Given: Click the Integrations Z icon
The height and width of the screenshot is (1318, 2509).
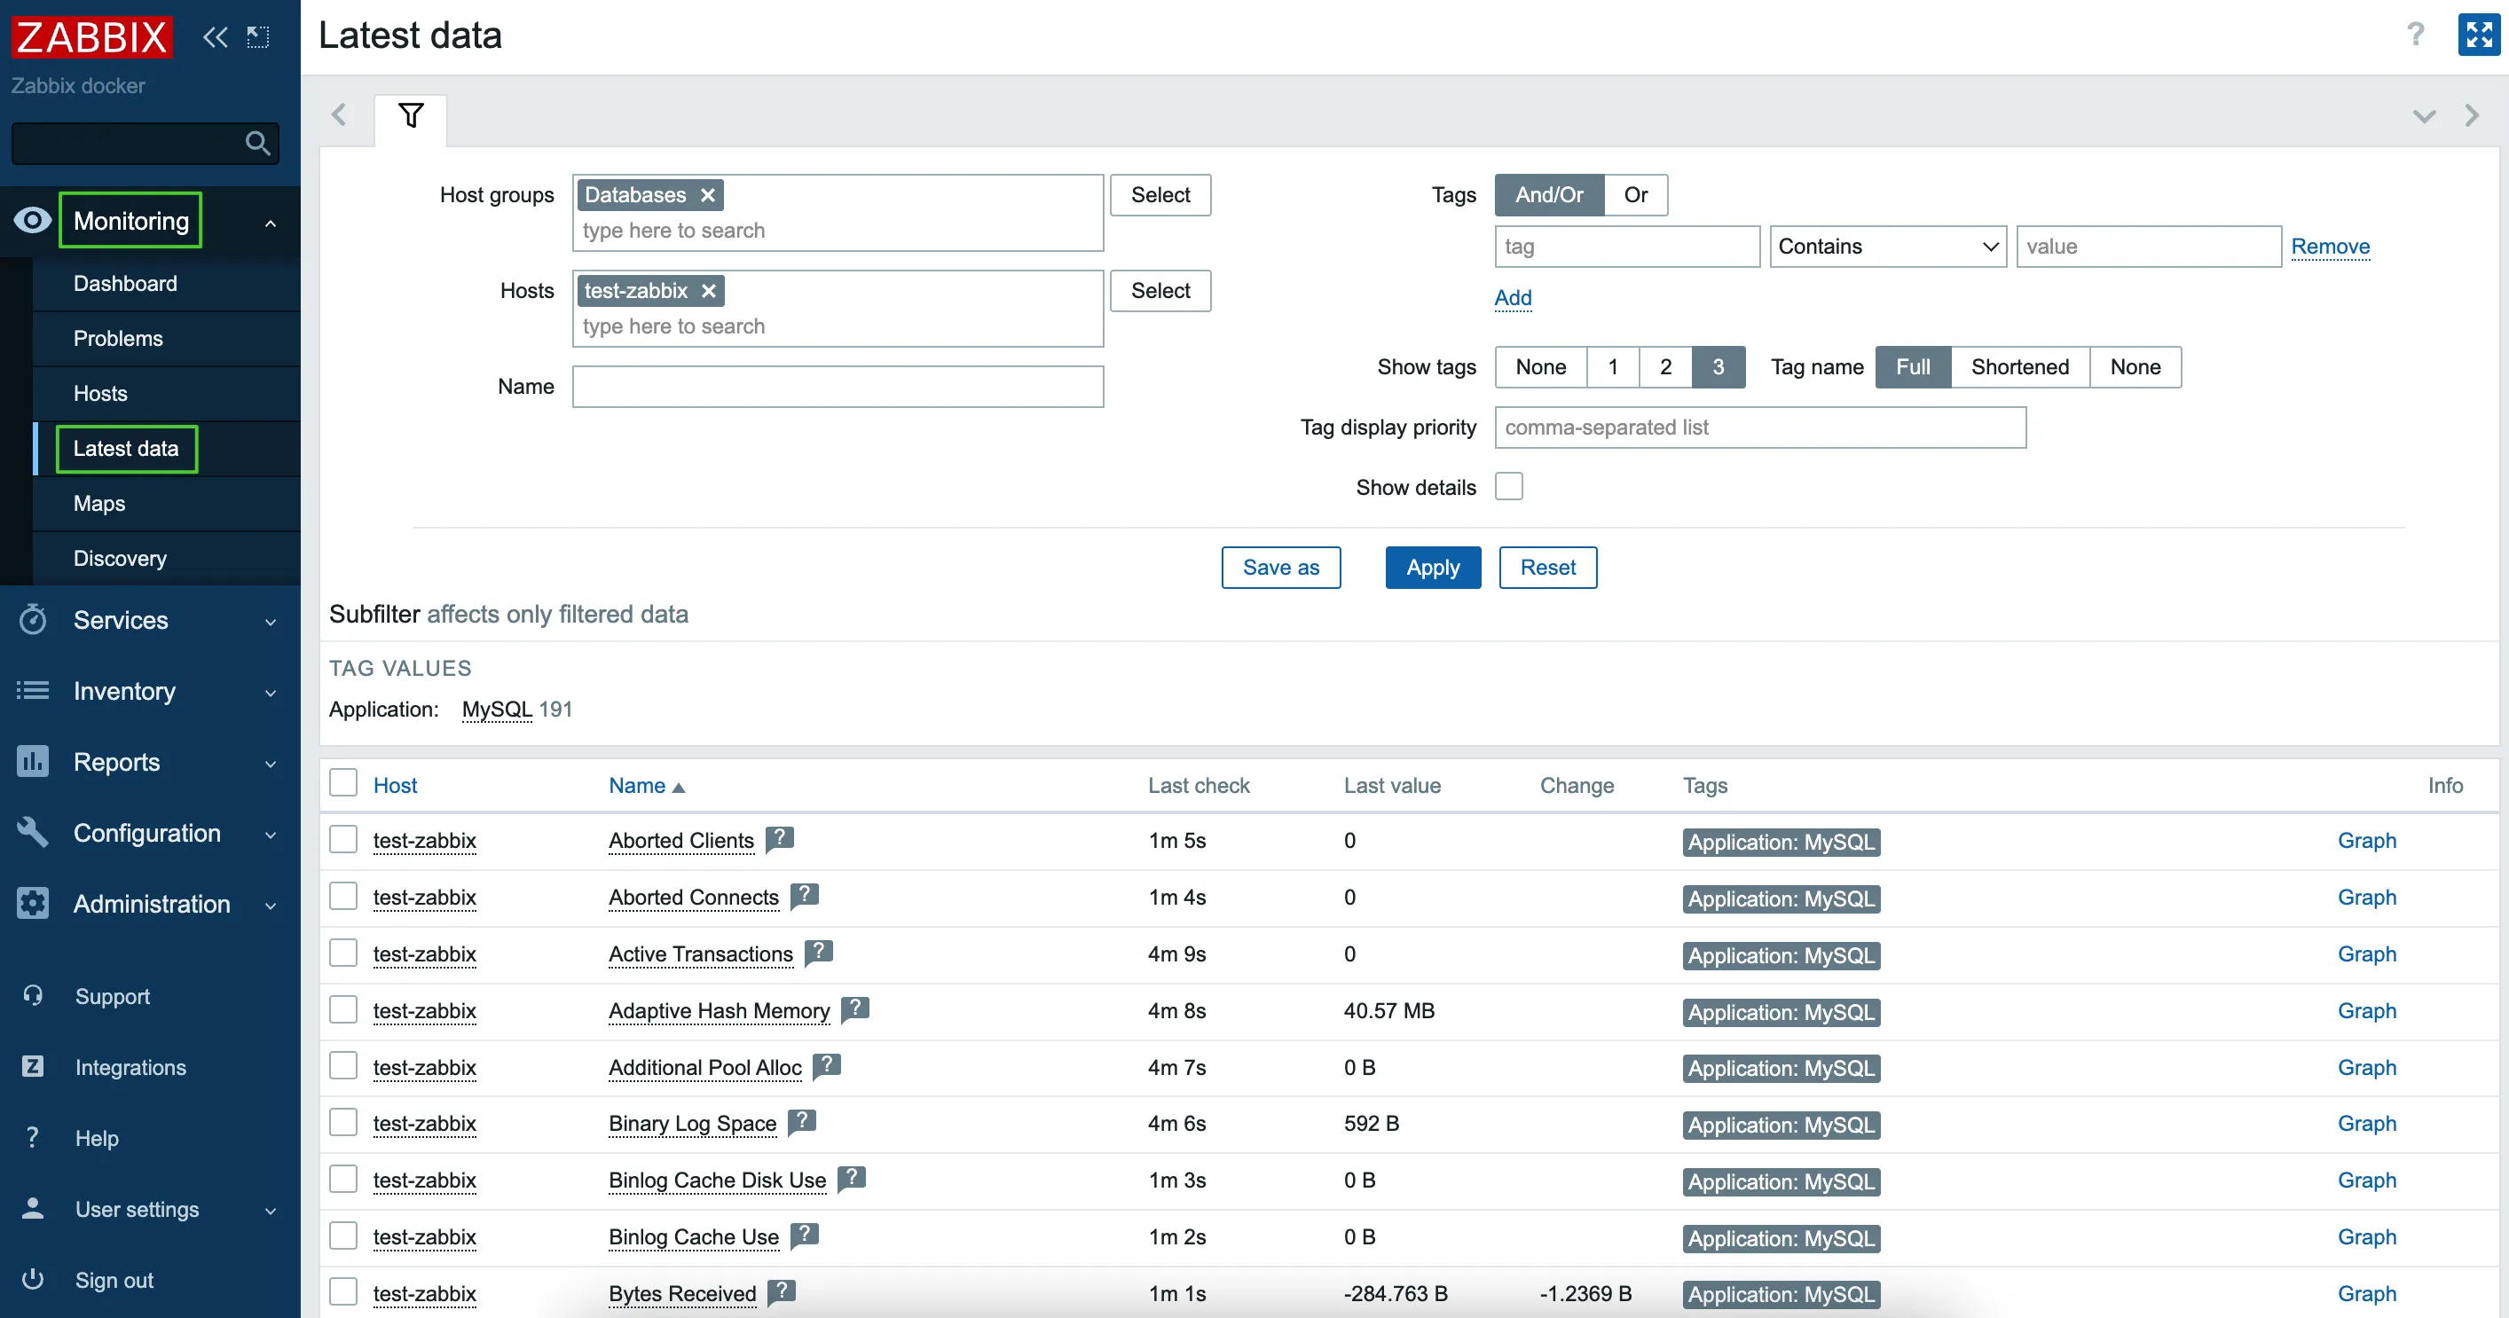Looking at the screenshot, I should click(32, 1067).
